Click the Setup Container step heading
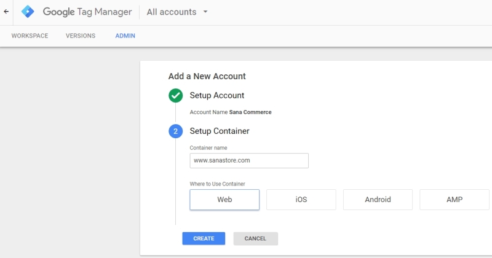492x258 pixels. [x=219, y=131]
